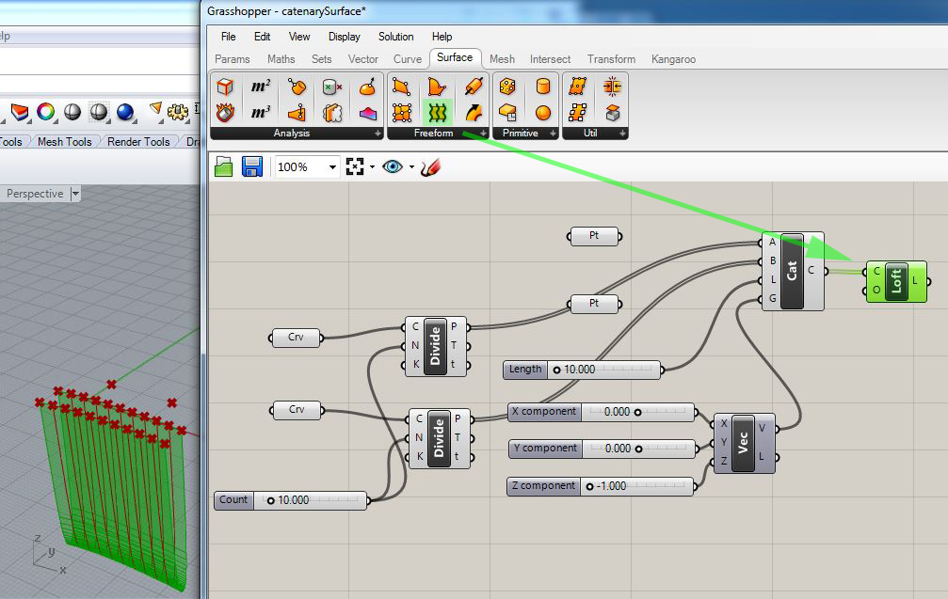Switch to the Kangaroo tab
This screenshot has width=948, height=599.
[x=673, y=59]
